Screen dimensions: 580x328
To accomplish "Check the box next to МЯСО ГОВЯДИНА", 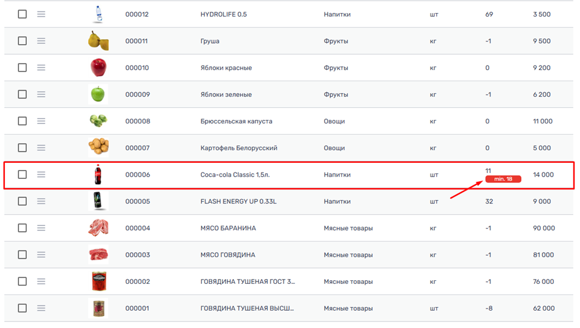I will coord(22,255).
